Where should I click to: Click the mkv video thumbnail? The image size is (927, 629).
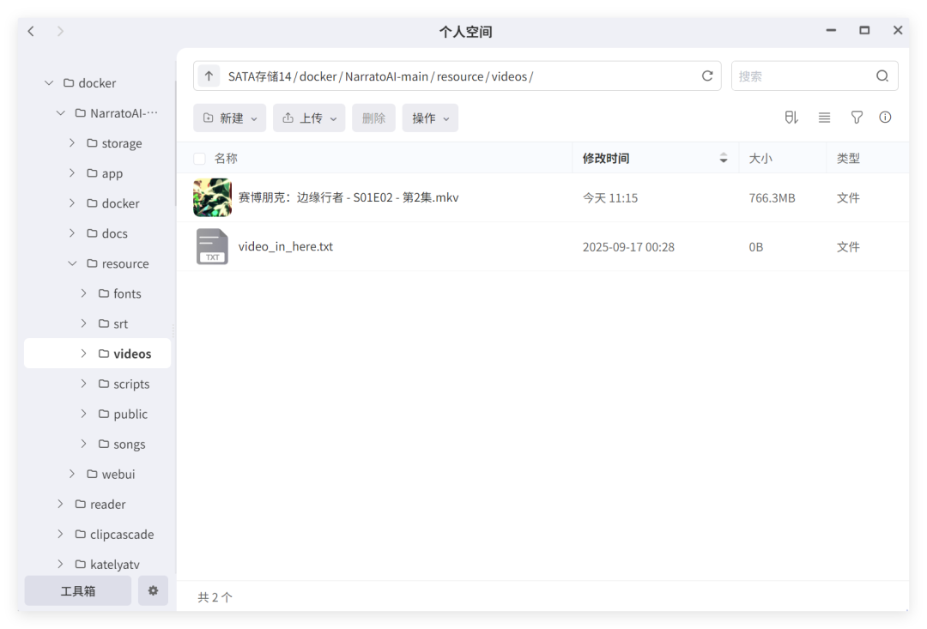(x=212, y=197)
